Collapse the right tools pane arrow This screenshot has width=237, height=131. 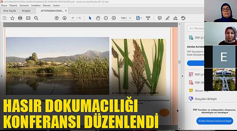pos(182,76)
